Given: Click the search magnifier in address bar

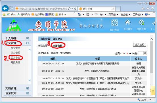Looking at the screenshot, I should [x=69, y=9].
